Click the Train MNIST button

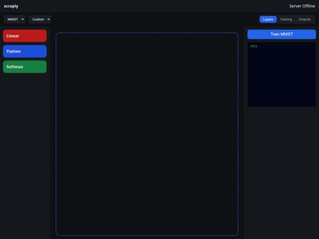[x=282, y=34]
